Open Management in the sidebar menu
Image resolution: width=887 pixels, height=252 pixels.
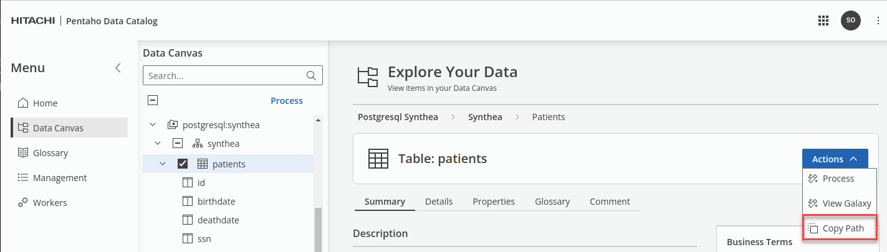point(60,178)
